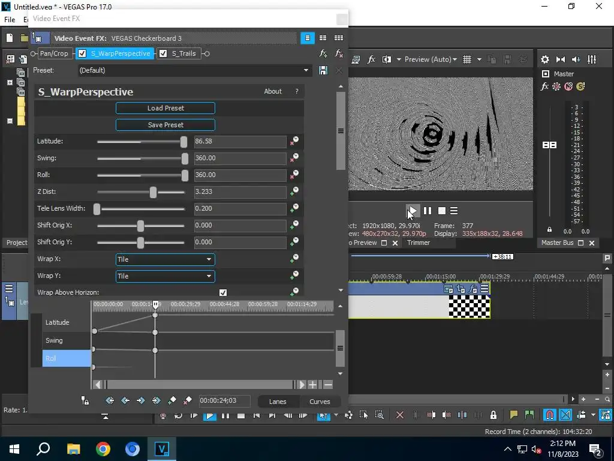Collapse project media tree minus node
The width and height of the screenshot is (614, 461).
pos(10,121)
